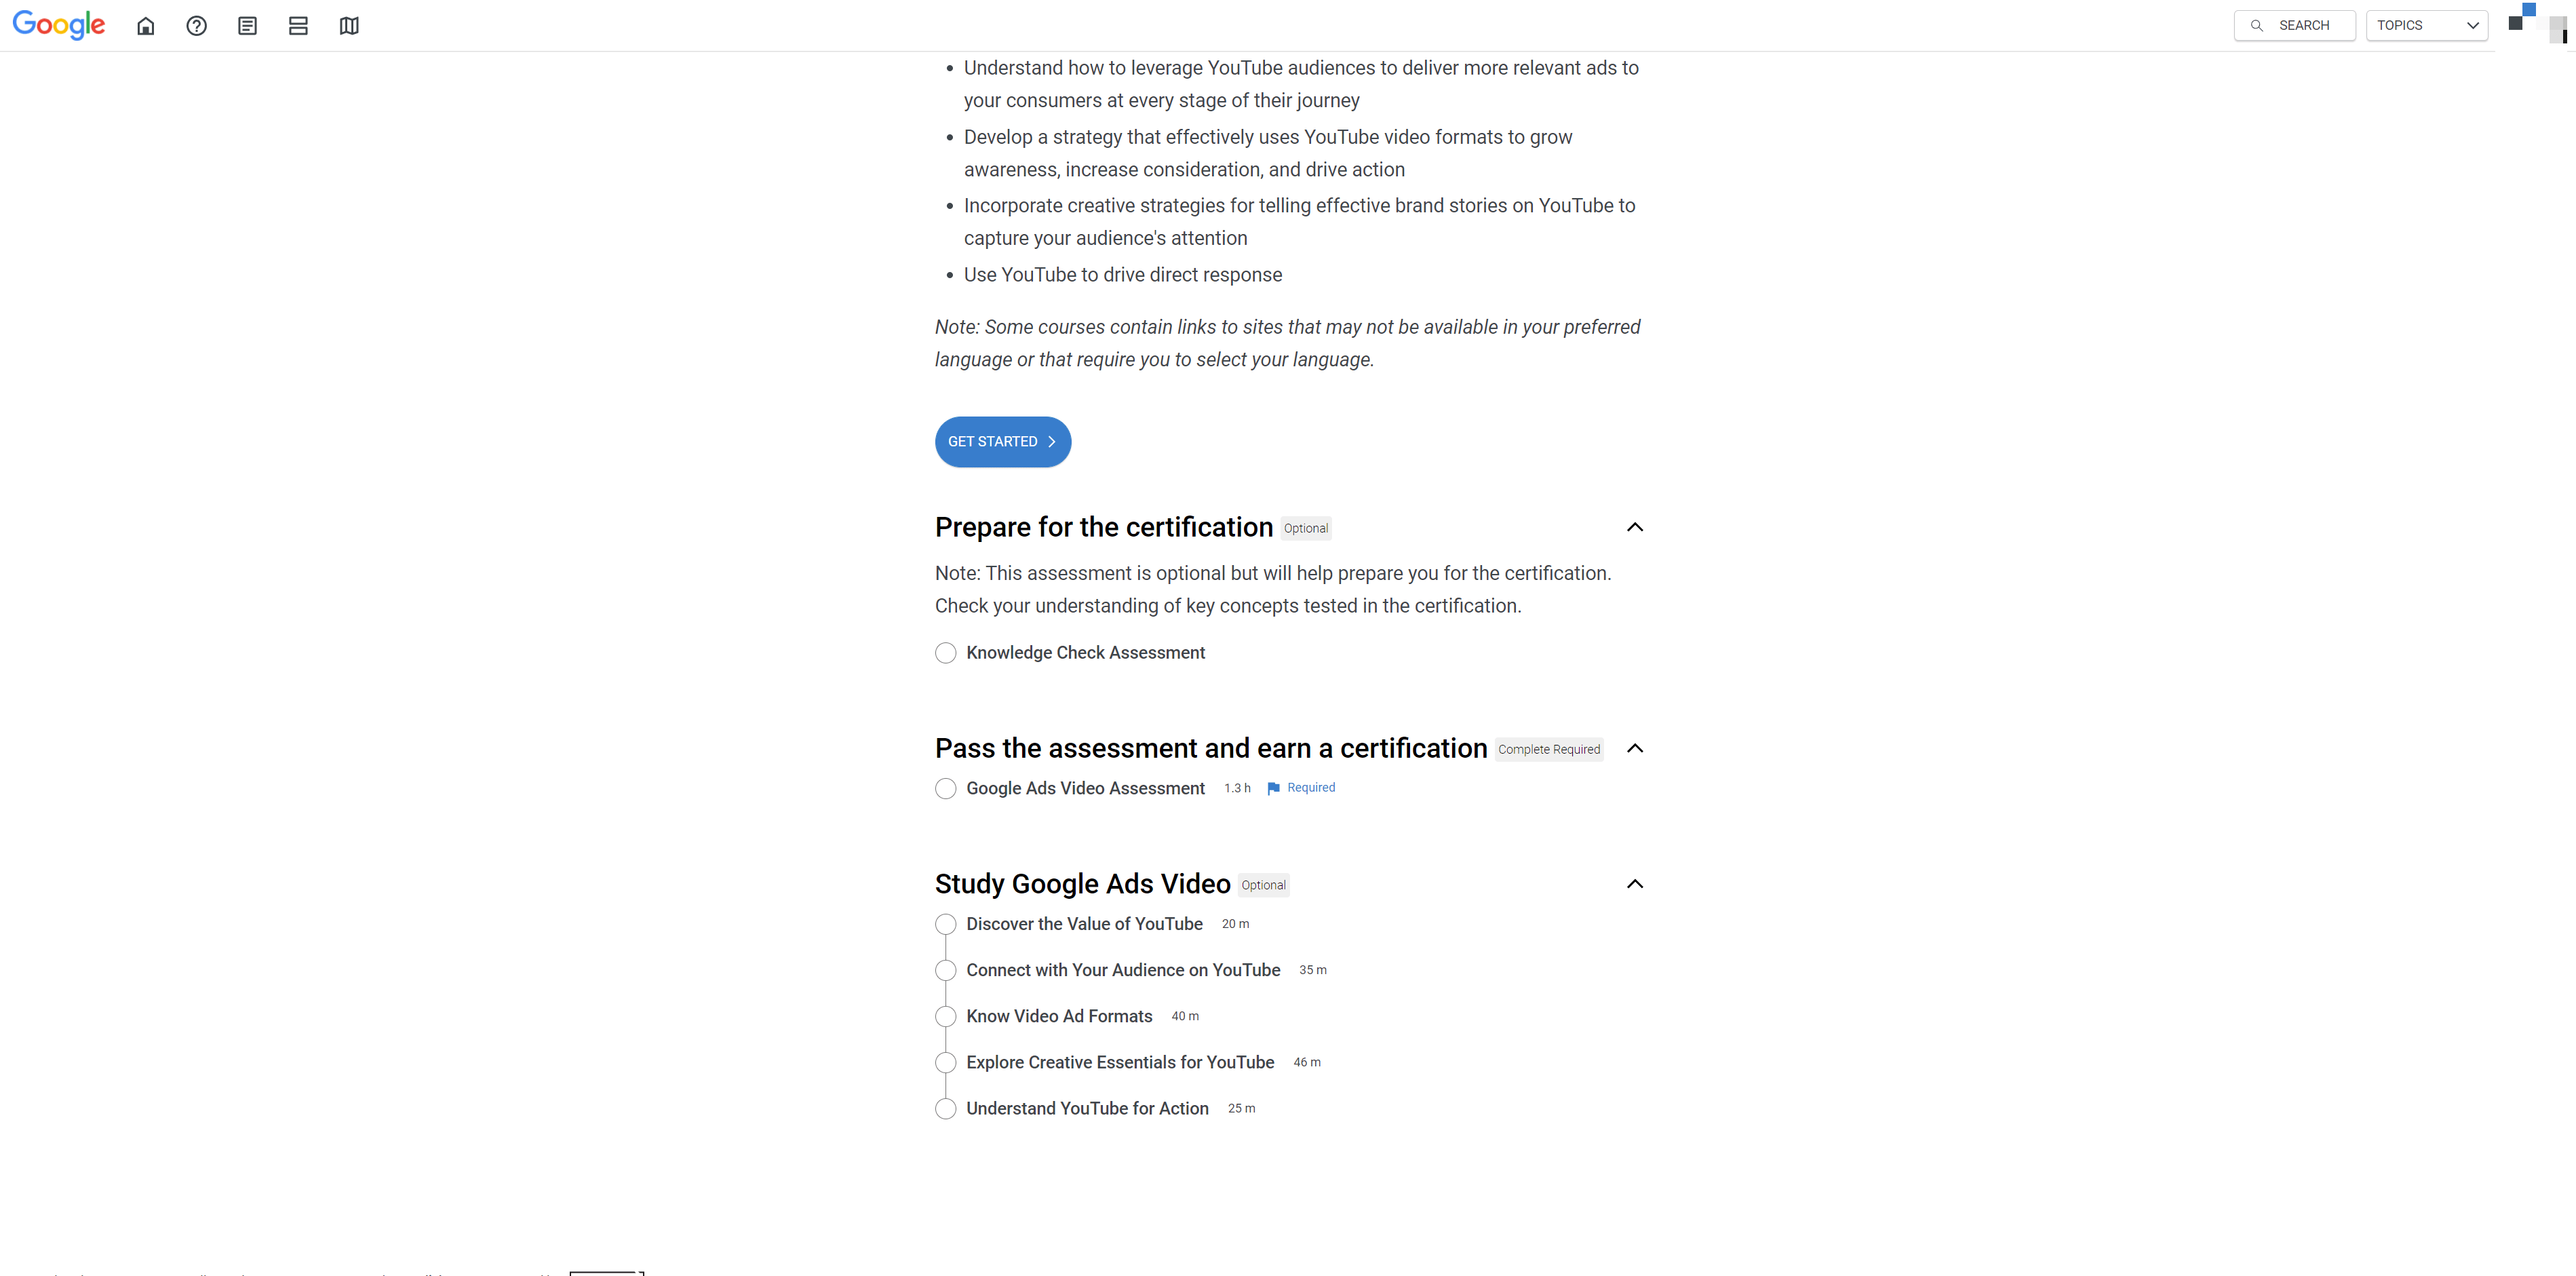Click the Horizontal lines icon in toolbar
The height and width of the screenshot is (1276, 2576).
pos(296,24)
